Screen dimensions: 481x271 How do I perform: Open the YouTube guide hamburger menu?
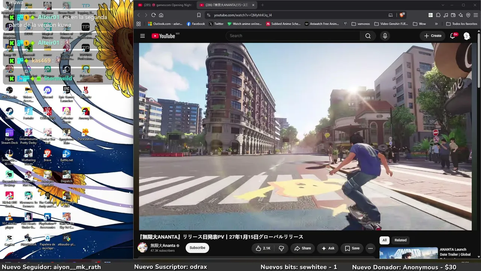pyautogui.click(x=142, y=36)
